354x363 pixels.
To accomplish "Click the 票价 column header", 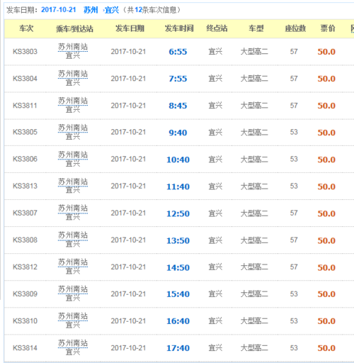I will pos(328,28).
